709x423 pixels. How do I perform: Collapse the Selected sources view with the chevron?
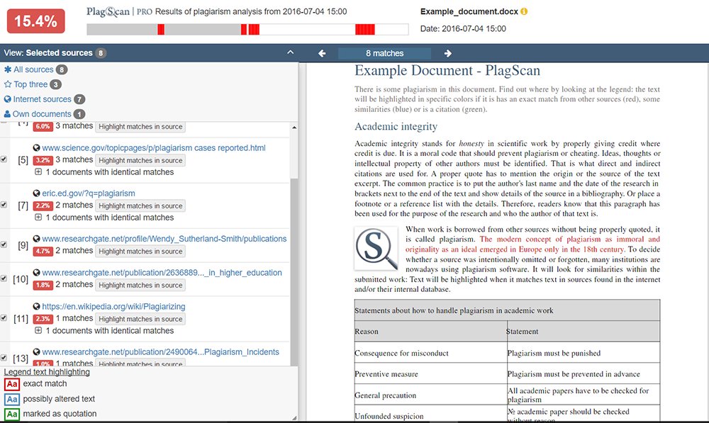[290, 52]
